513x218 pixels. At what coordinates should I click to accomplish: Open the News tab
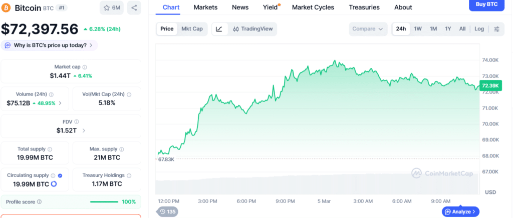(240, 7)
